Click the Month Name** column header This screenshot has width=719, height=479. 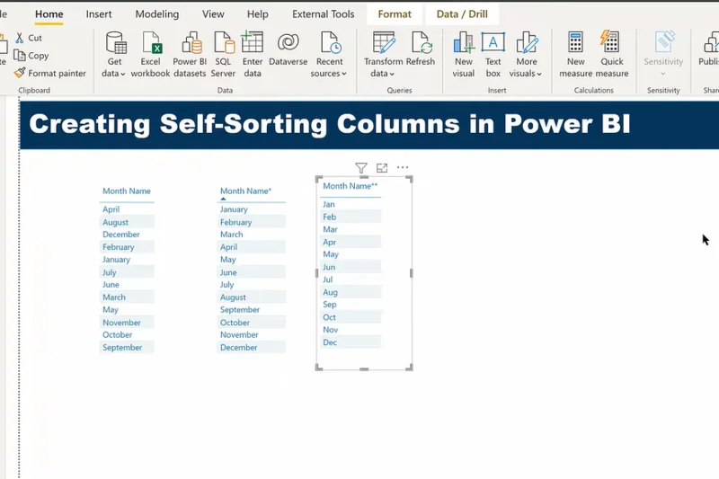351,186
